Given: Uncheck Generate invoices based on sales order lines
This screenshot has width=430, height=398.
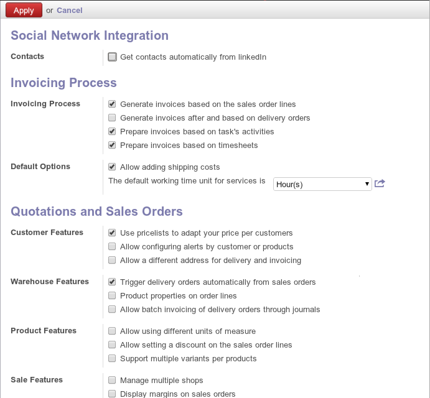Looking at the screenshot, I should pyautogui.click(x=112, y=104).
